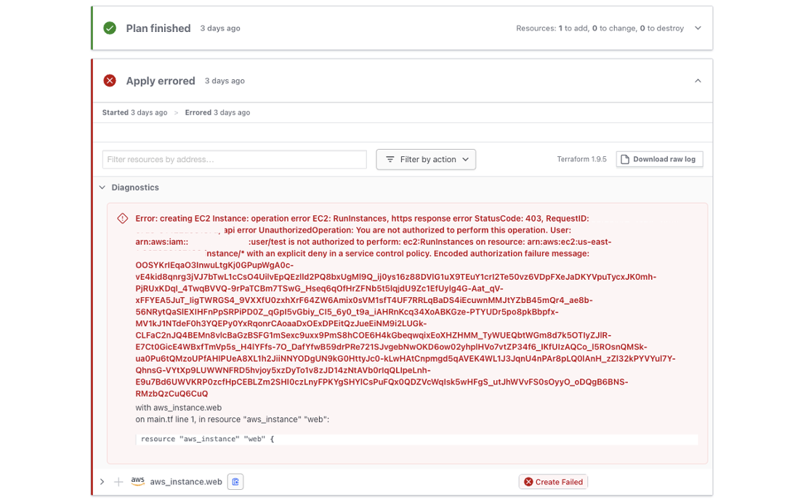Click the red Apply errored X icon
The width and height of the screenshot is (811, 500).
click(x=110, y=81)
